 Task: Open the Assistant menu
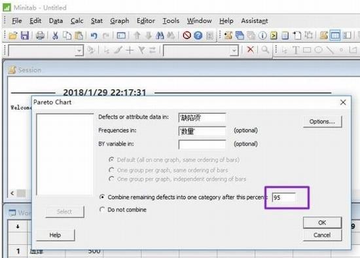tap(255, 21)
